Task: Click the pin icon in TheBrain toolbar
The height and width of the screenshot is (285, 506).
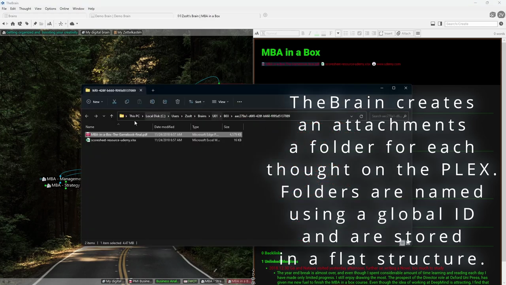Action: coord(35,24)
